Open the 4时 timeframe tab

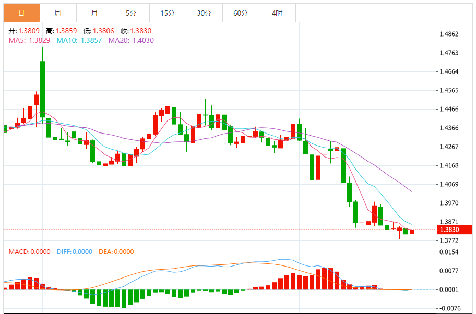point(277,13)
